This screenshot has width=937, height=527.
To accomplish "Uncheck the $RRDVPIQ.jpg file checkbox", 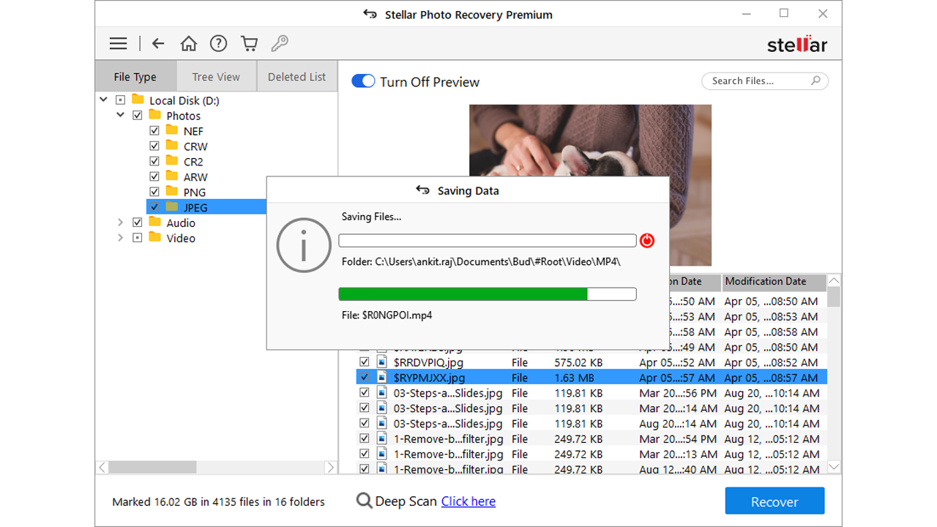I will pyautogui.click(x=364, y=362).
